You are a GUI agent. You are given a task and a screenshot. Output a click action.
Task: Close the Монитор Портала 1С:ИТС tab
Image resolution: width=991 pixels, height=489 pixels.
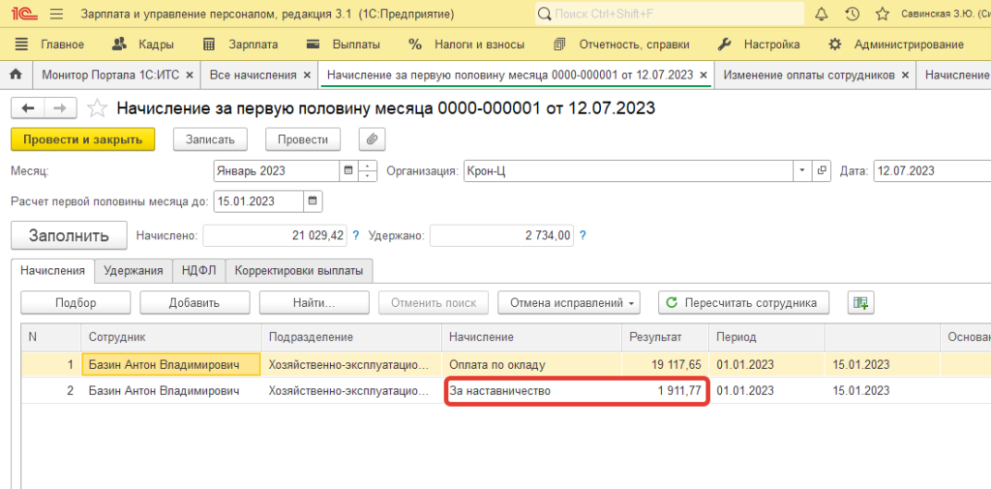tap(190, 75)
